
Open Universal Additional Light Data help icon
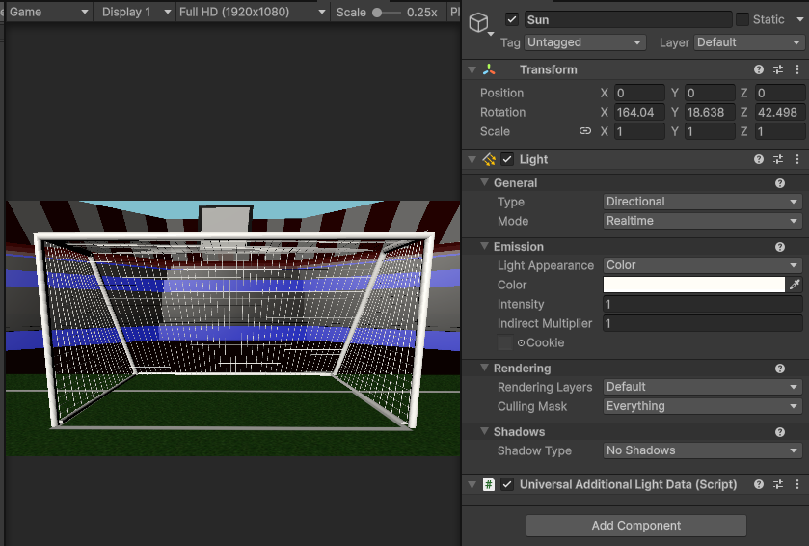pyautogui.click(x=759, y=484)
